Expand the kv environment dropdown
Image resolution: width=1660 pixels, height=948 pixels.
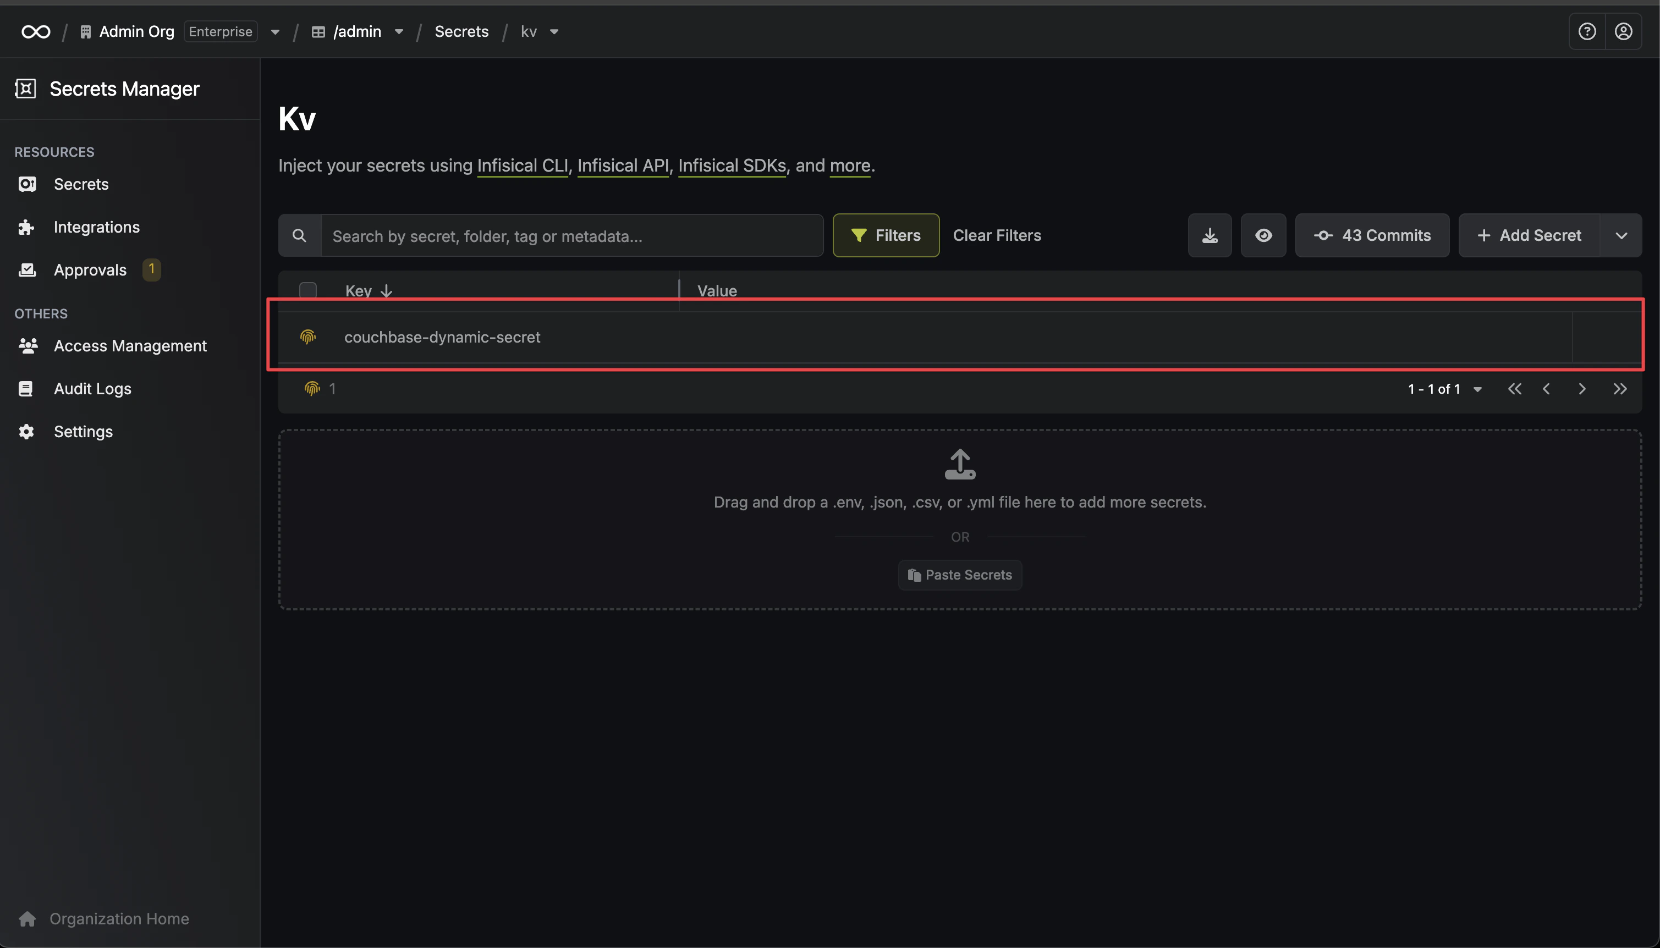[554, 32]
